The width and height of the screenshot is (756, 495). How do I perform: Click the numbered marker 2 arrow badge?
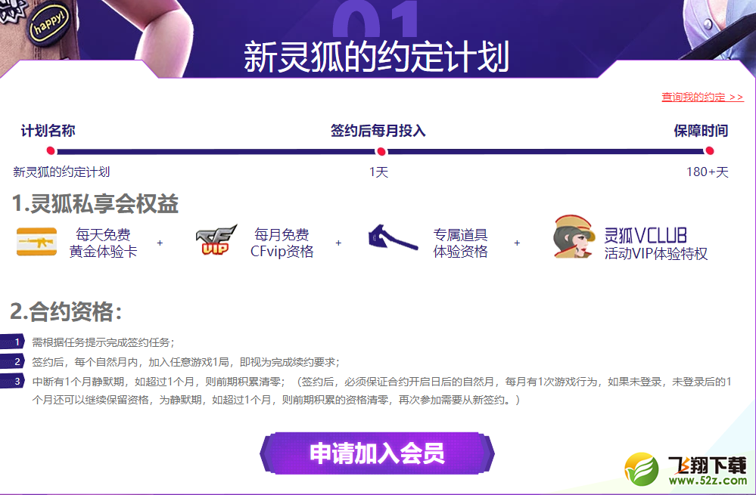tap(13, 362)
